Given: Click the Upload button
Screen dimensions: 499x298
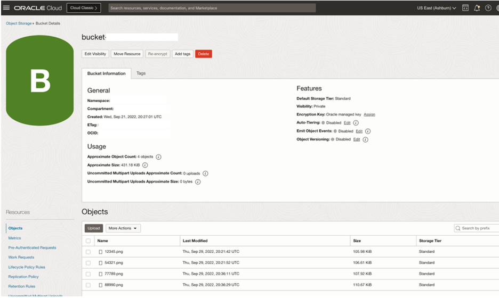Looking at the screenshot, I should click(93, 228).
